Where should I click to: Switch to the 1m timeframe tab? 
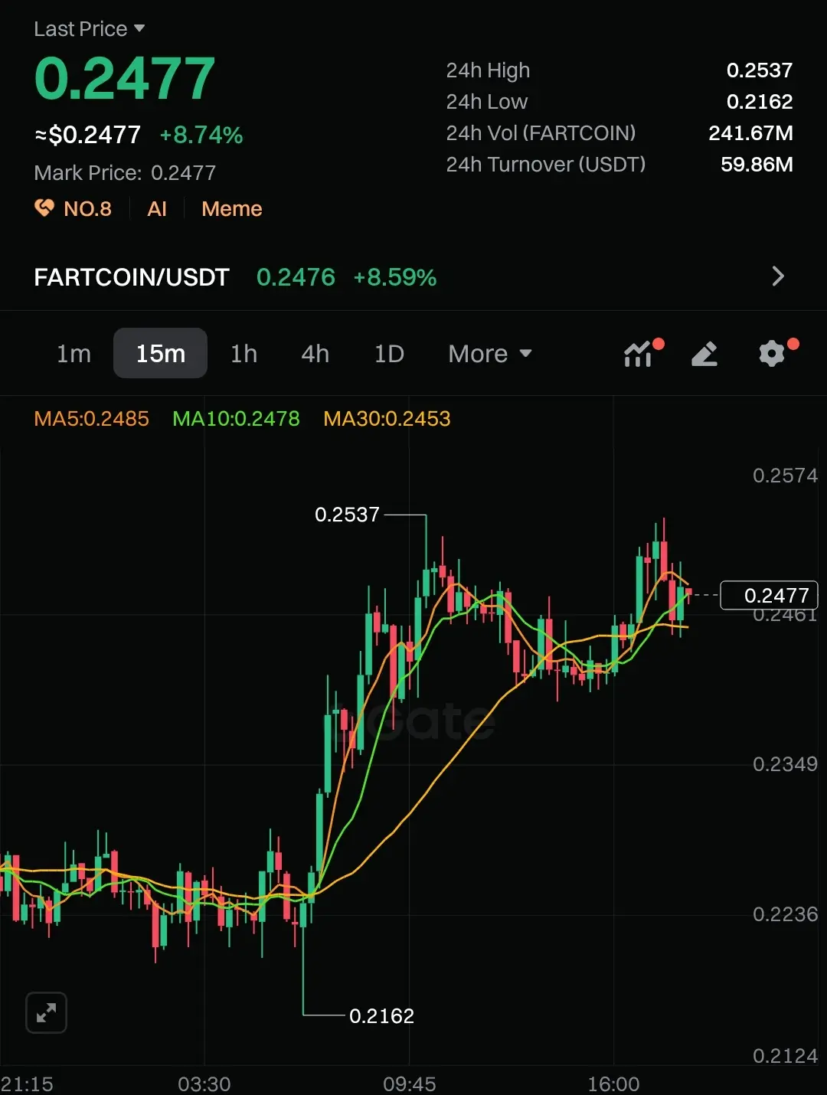coord(74,354)
